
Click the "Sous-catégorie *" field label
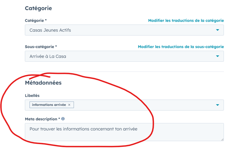[x=41, y=46]
